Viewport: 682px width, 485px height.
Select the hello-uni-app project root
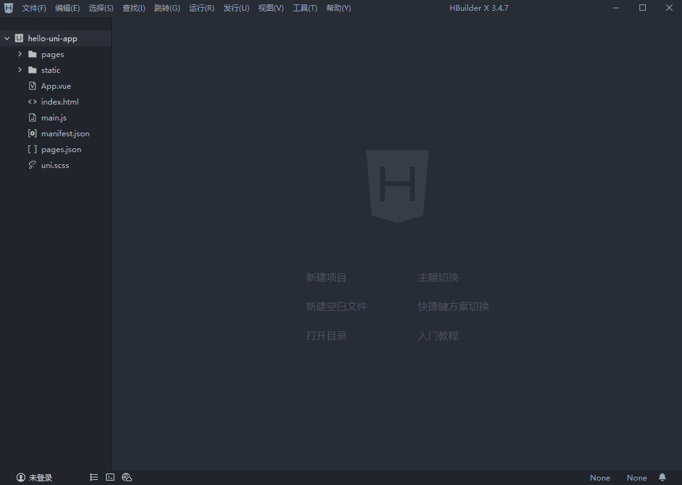click(56, 38)
